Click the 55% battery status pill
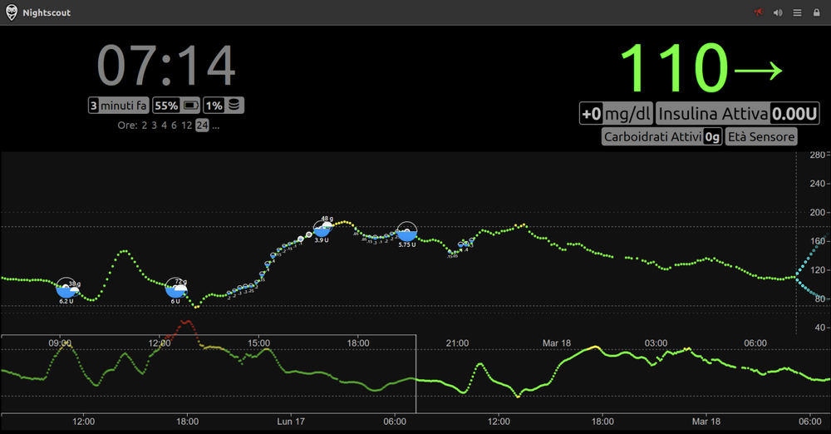The height and width of the screenshot is (434, 831). 176,106
